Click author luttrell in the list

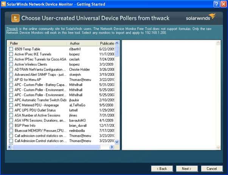click(x=73, y=110)
